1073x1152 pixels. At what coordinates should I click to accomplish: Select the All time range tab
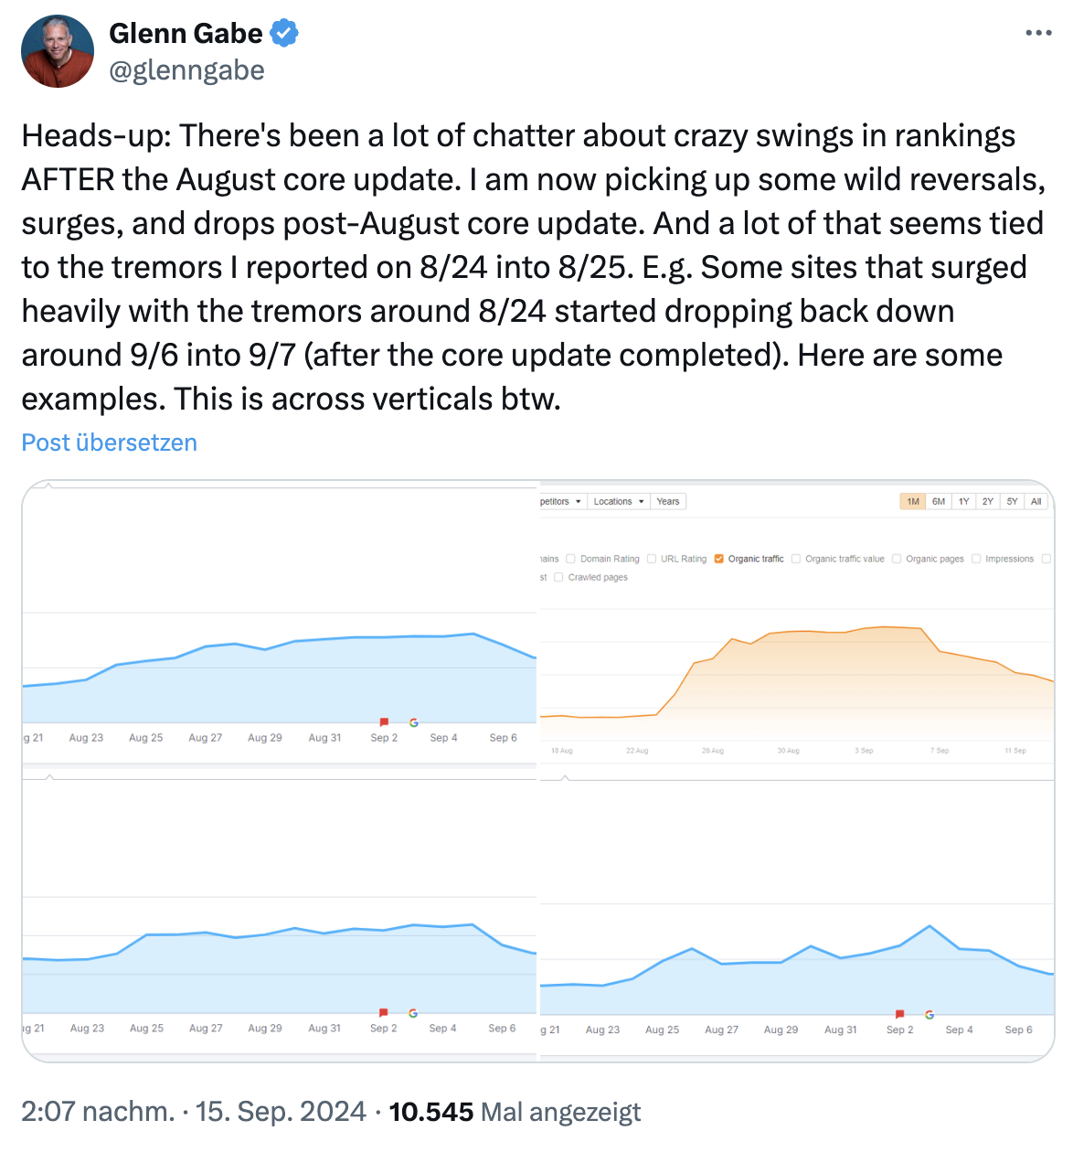(1036, 501)
